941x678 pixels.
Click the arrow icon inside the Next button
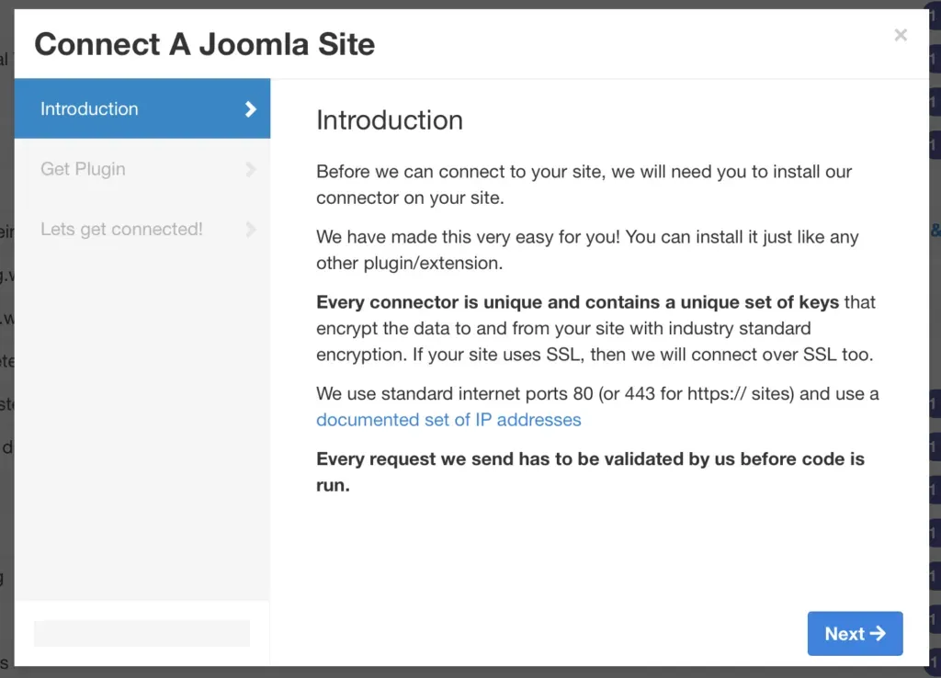click(878, 633)
